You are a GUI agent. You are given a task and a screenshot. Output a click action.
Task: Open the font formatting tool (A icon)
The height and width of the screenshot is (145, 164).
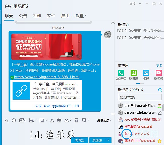[6, 120]
